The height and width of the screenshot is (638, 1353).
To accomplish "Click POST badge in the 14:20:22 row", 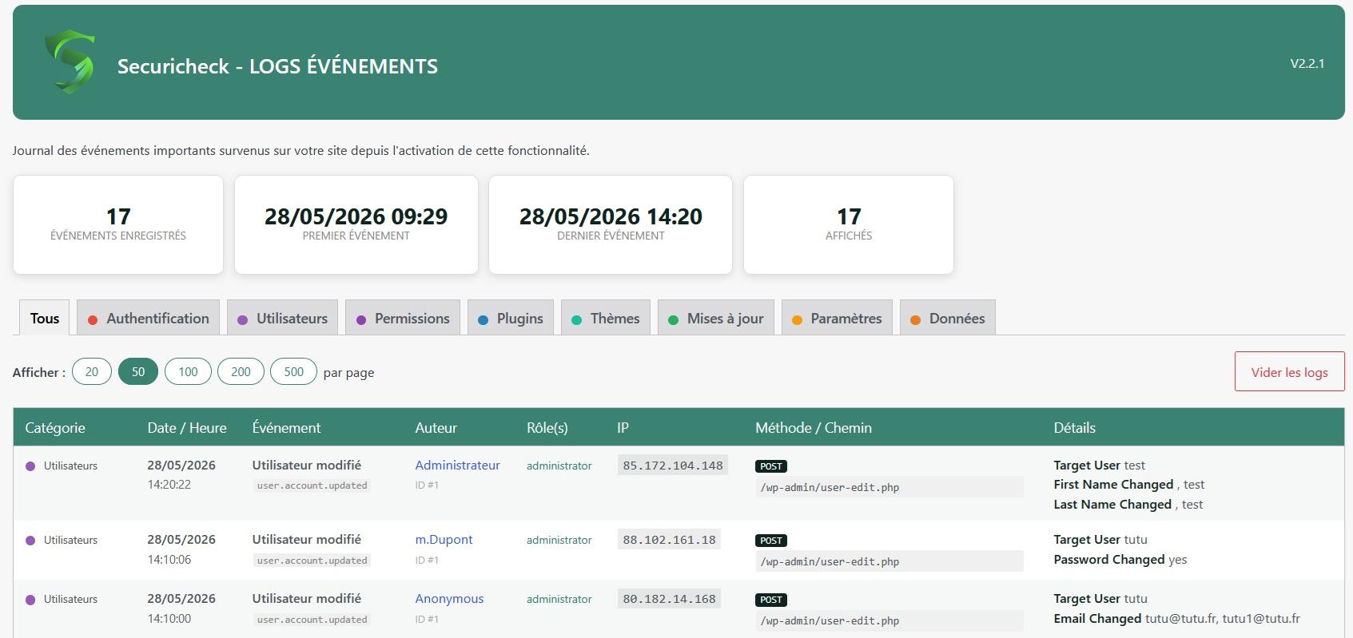I will coord(771,466).
